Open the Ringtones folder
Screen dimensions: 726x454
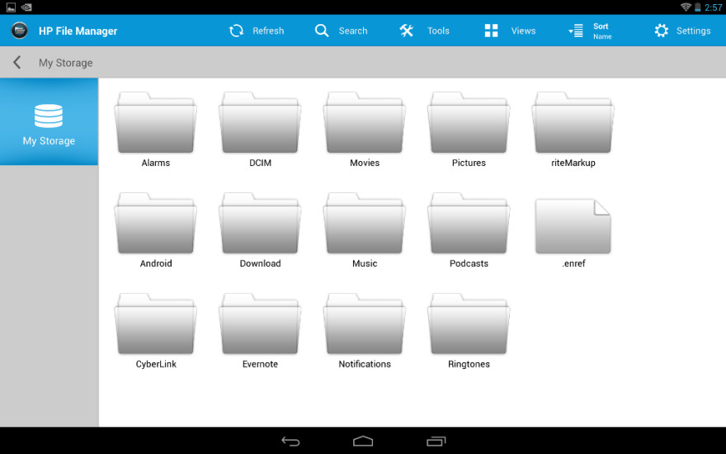click(469, 325)
